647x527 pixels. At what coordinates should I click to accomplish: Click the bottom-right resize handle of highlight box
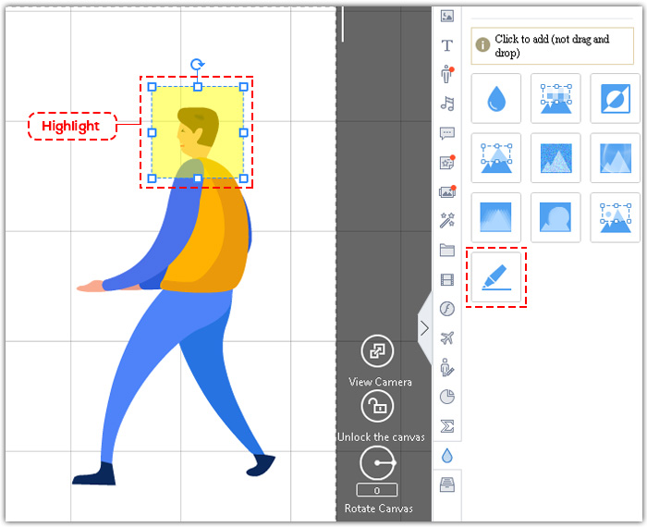coord(243,178)
